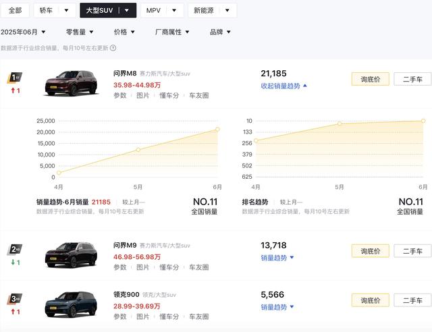
Task: Click the help question-mark icon
Action: point(113,48)
